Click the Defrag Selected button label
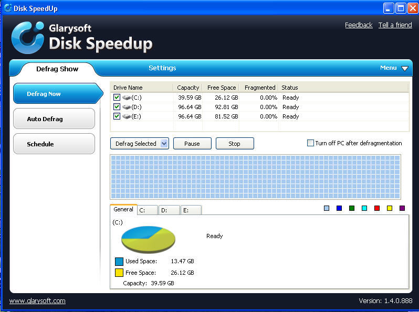Image resolution: width=419 pixels, height=312 pixels. tap(136, 144)
